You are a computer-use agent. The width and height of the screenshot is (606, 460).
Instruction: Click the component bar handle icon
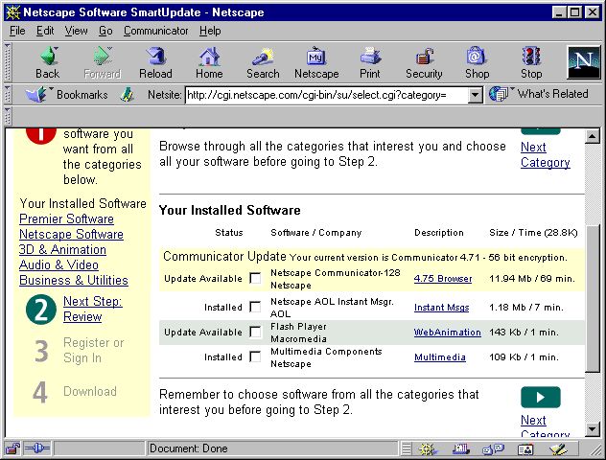407,448
